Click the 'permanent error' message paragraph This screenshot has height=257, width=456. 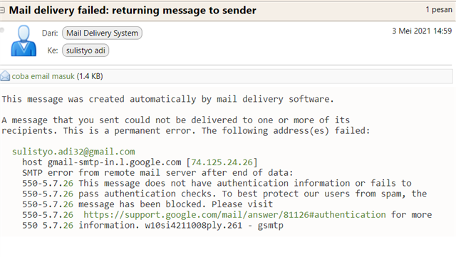click(185, 125)
